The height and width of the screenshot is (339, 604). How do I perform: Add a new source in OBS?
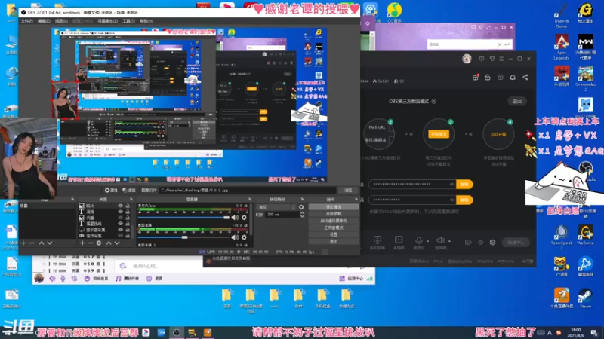[82, 243]
